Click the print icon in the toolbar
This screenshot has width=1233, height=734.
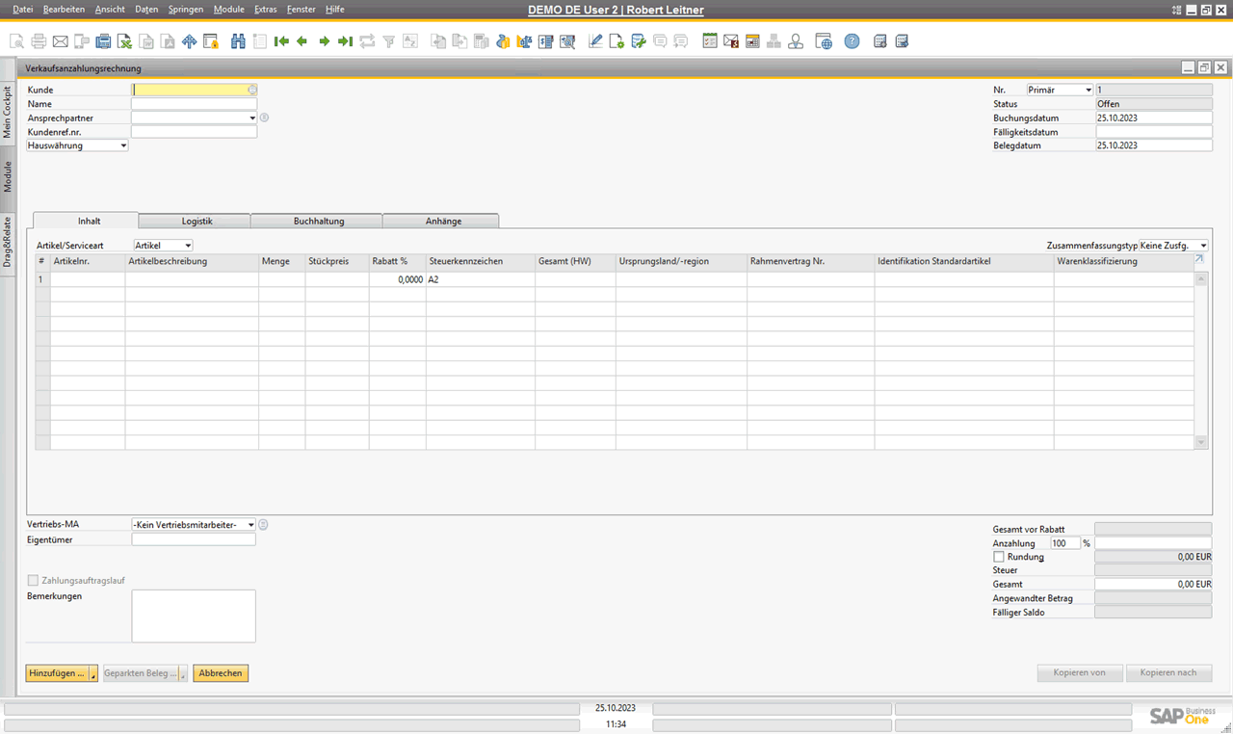point(39,41)
